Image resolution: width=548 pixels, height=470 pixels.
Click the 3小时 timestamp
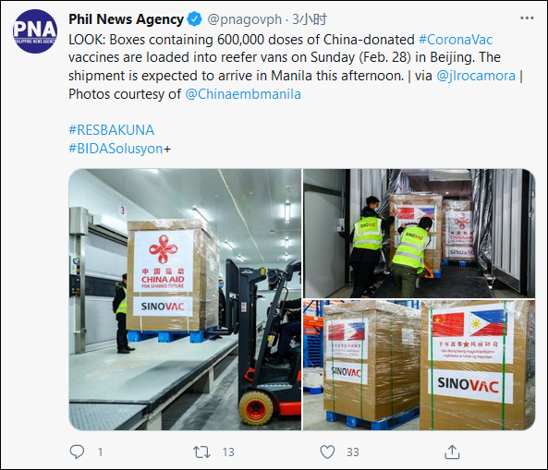pyautogui.click(x=310, y=19)
